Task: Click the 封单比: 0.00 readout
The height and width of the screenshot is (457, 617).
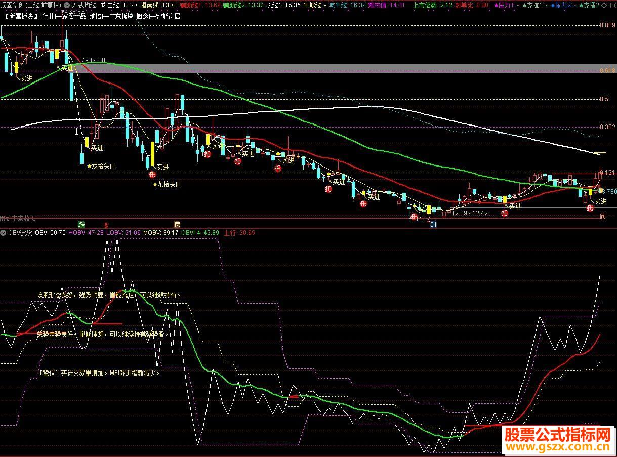Action: click(x=472, y=5)
